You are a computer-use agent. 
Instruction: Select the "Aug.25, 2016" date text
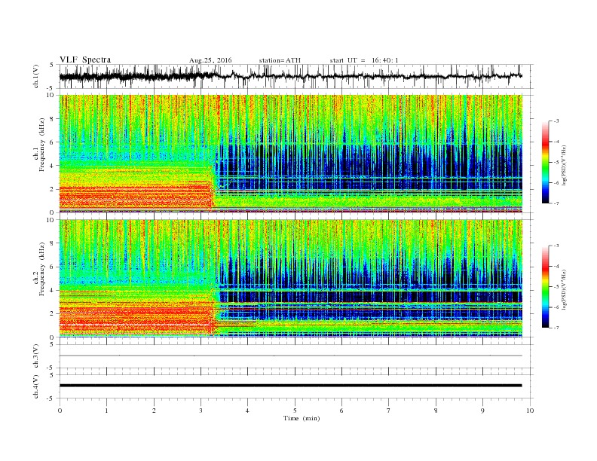[x=210, y=60]
